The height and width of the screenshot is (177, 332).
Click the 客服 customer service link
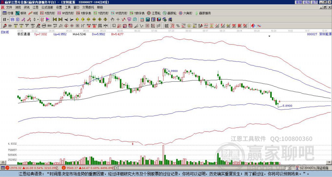299,2
